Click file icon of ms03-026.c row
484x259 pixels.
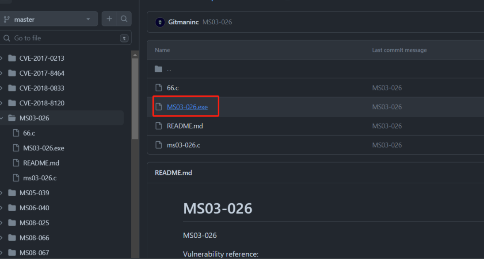(x=159, y=145)
